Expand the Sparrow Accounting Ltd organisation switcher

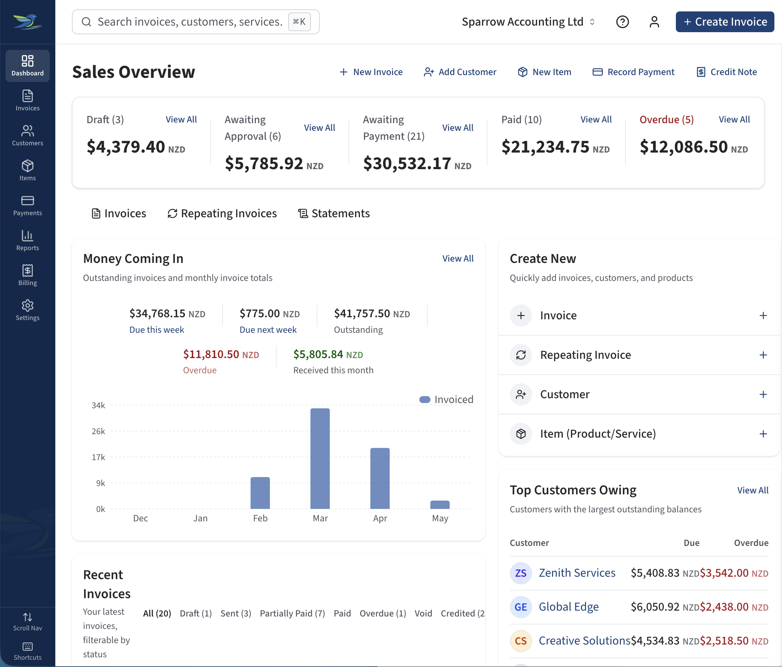(x=528, y=22)
